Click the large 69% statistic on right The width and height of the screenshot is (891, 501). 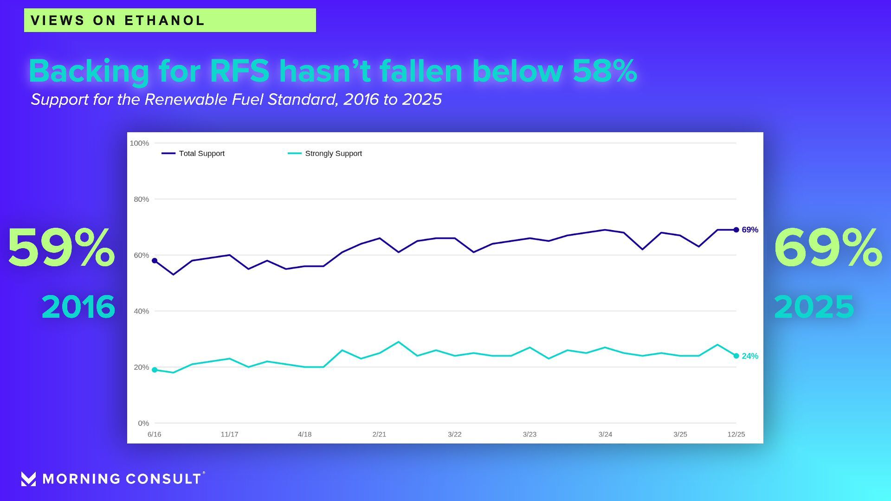(x=828, y=248)
